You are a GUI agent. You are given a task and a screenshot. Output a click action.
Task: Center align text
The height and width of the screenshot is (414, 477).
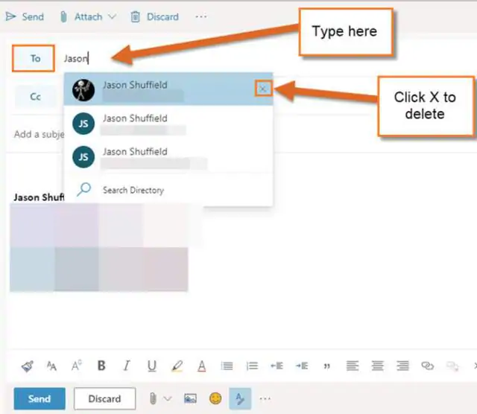tap(378, 366)
